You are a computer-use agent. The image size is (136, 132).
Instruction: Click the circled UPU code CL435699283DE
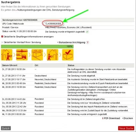(x=53, y=24)
